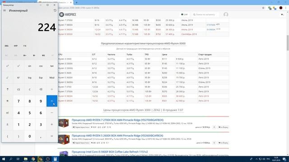Open Характеристики for Ryzen 5 2600X
This screenshot has height=162, width=289.
(81, 143)
